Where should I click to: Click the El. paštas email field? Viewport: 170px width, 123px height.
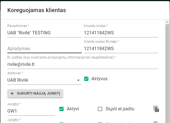(82, 64)
